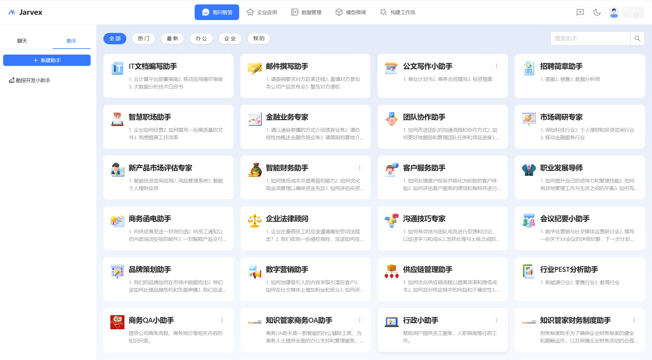Click the 新建助手 button

[47, 60]
